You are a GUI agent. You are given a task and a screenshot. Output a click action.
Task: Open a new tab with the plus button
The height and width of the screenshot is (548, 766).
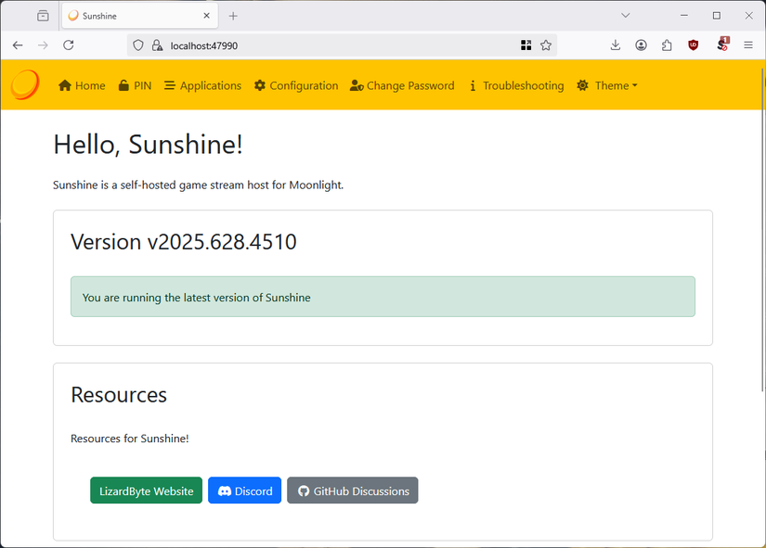coord(232,15)
